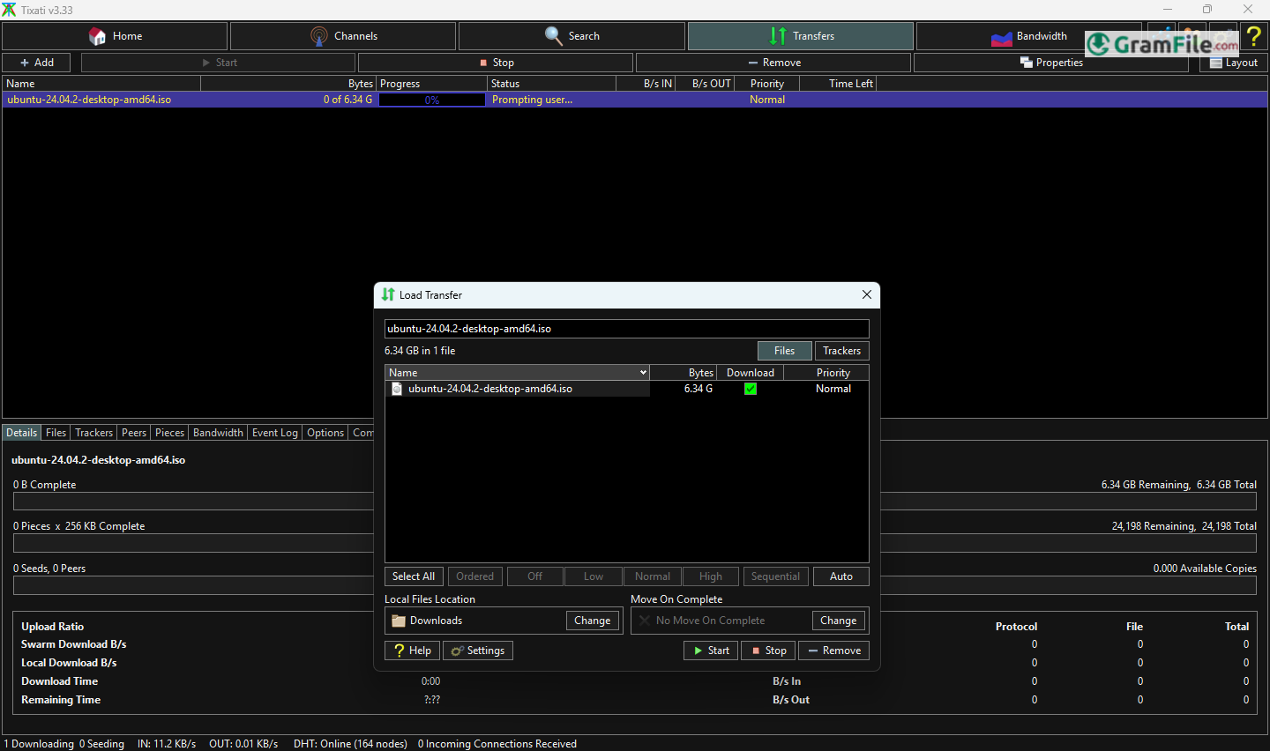Toggle Download checkbox for ubuntu iso
The width and height of the screenshot is (1270, 751).
751,389
